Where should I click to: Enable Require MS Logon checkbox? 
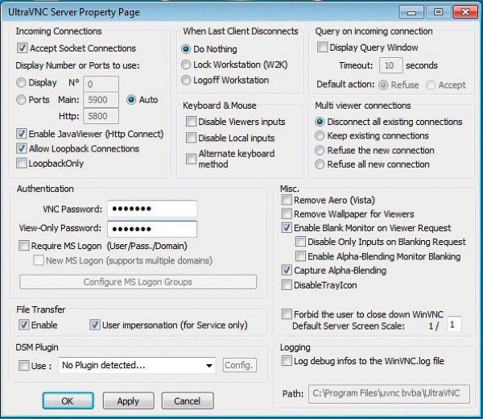(23, 246)
